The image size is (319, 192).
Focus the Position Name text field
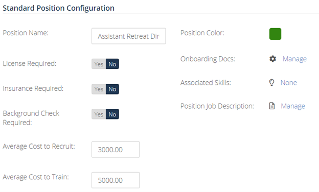129,36
